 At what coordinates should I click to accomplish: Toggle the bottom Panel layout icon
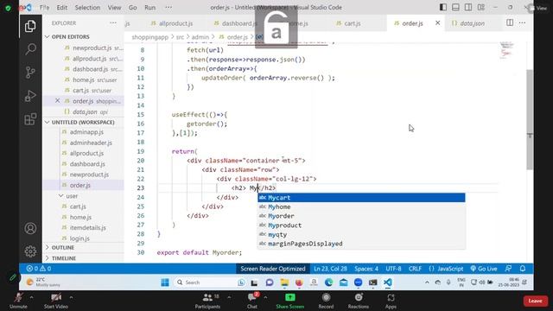(x=455, y=8)
